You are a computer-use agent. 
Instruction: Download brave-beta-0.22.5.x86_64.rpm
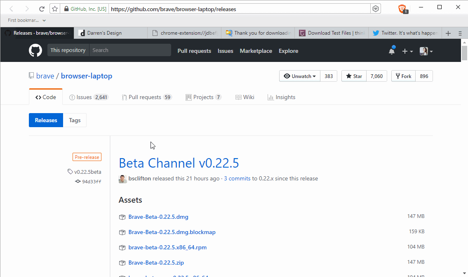point(167,247)
